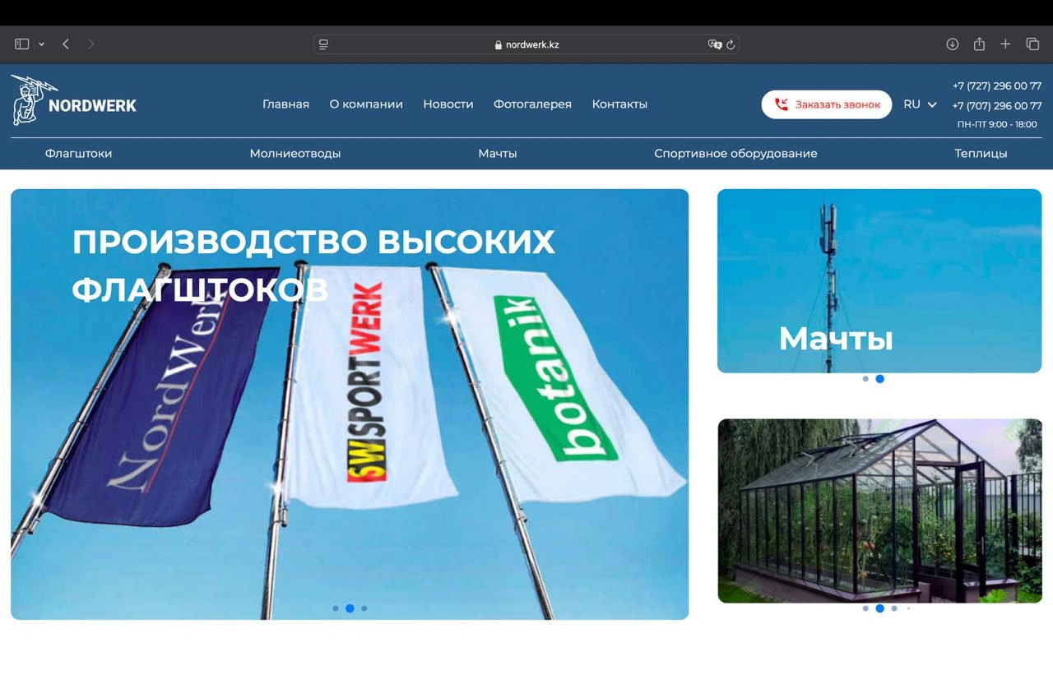The image size is (1053, 684).
Task: Show Safari downloads
Action: (x=953, y=44)
